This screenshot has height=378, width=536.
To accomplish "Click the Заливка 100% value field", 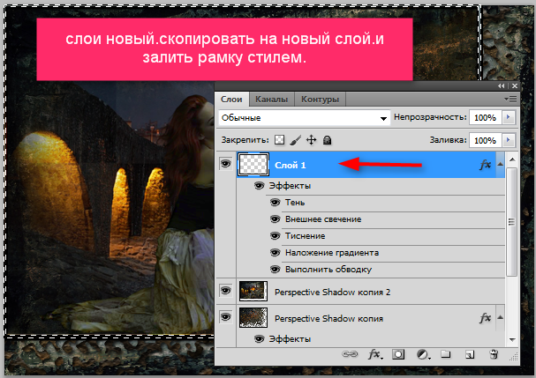I will [x=486, y=140].
